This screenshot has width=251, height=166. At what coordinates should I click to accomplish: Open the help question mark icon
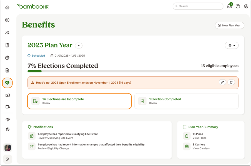click(x=238, y=6)
